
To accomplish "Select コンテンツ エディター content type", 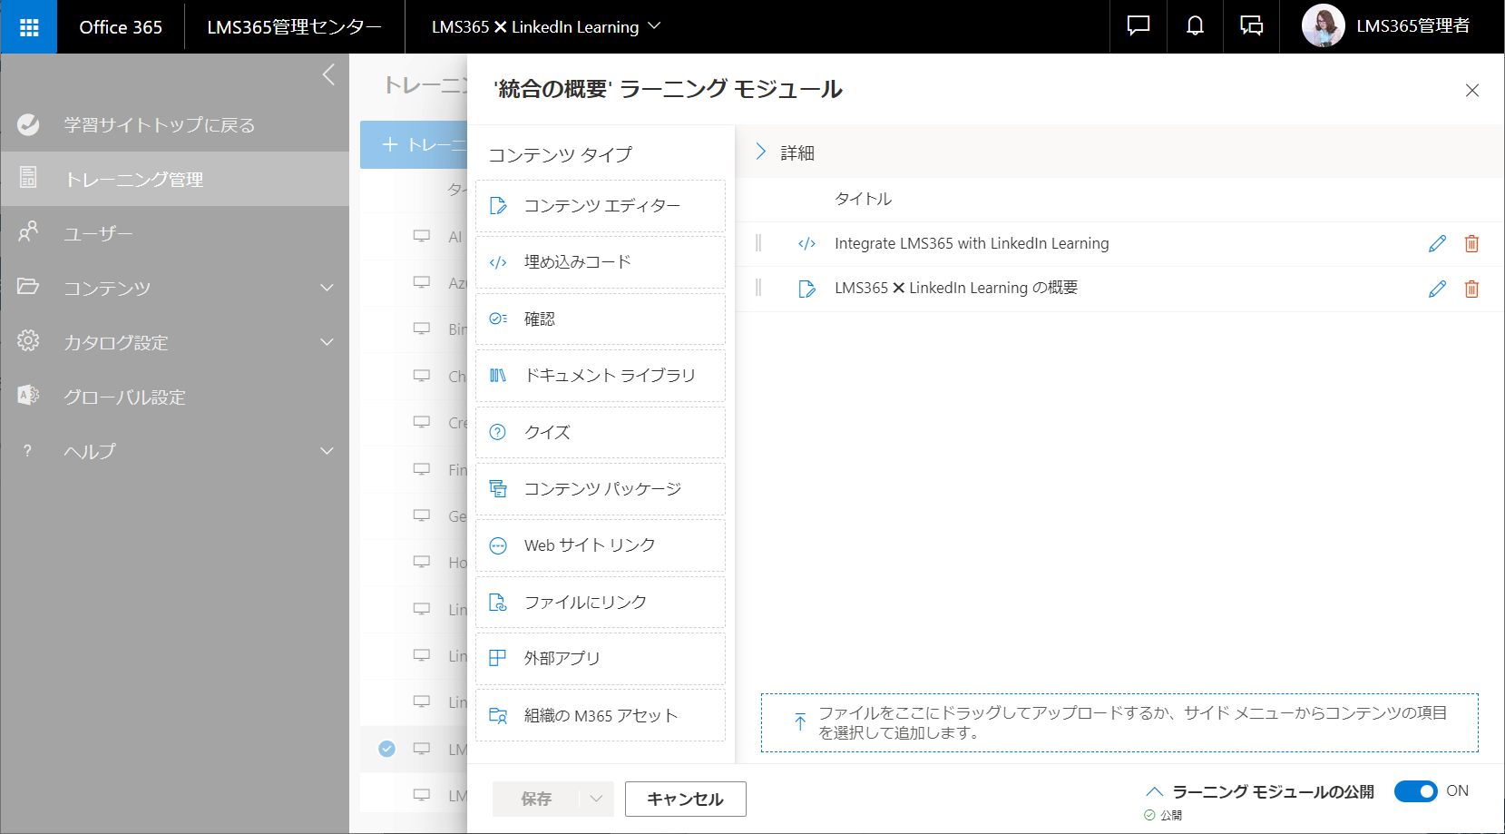I will pos(601,206).
